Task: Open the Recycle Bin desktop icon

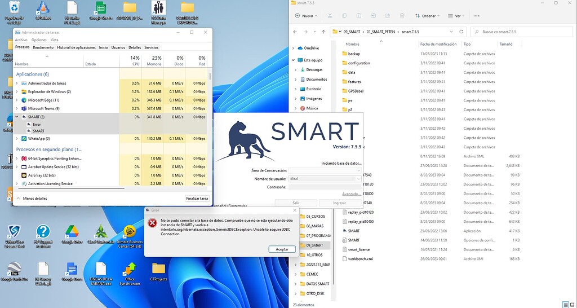Action: (x=14, y=8)
